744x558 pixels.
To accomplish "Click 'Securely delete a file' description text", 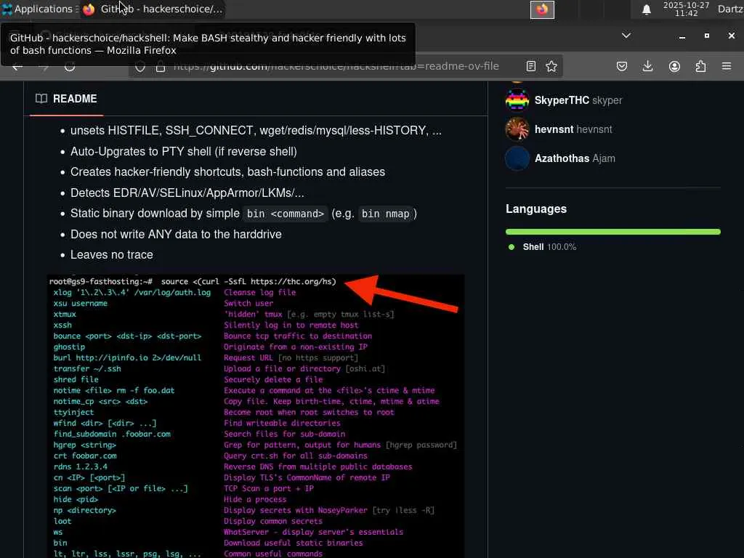I will click(273, 379).
